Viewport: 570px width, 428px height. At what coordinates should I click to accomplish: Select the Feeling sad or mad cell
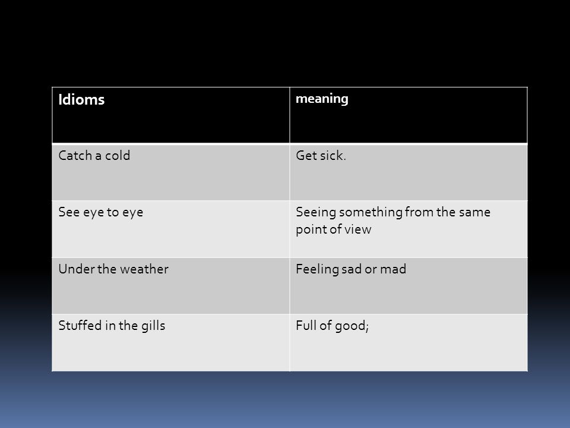coord(408,286)
